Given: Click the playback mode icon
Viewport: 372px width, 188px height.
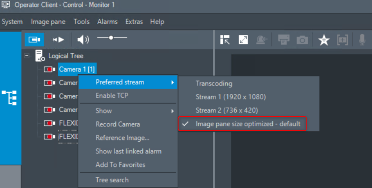Looking at the screenshot, I should point(58,39).
